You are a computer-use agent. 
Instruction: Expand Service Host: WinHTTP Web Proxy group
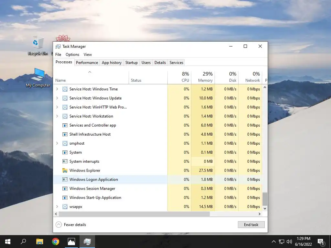pos(57,107)
